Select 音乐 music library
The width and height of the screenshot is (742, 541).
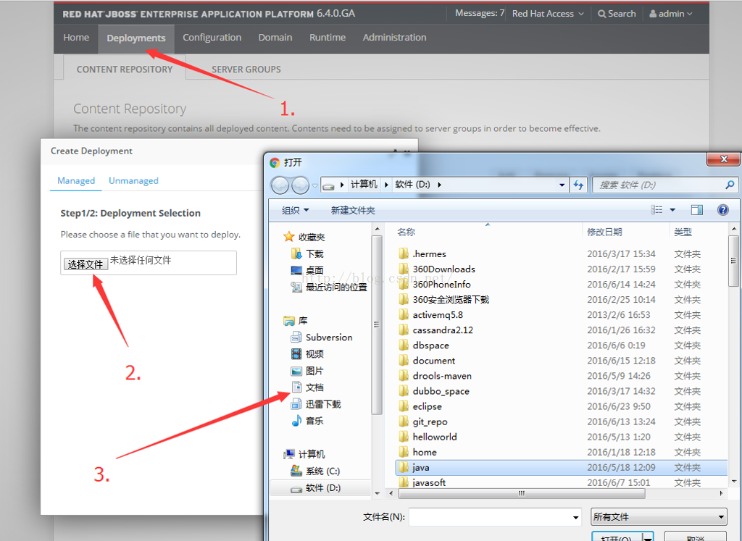pos(307,420)
